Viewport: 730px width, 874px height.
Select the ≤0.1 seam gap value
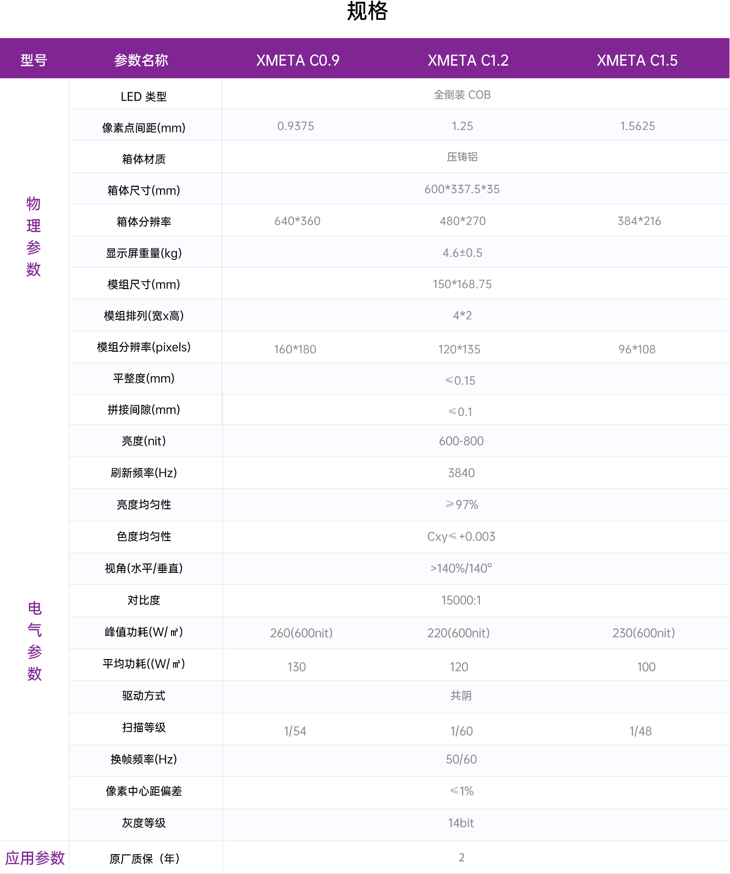point(460,412)
